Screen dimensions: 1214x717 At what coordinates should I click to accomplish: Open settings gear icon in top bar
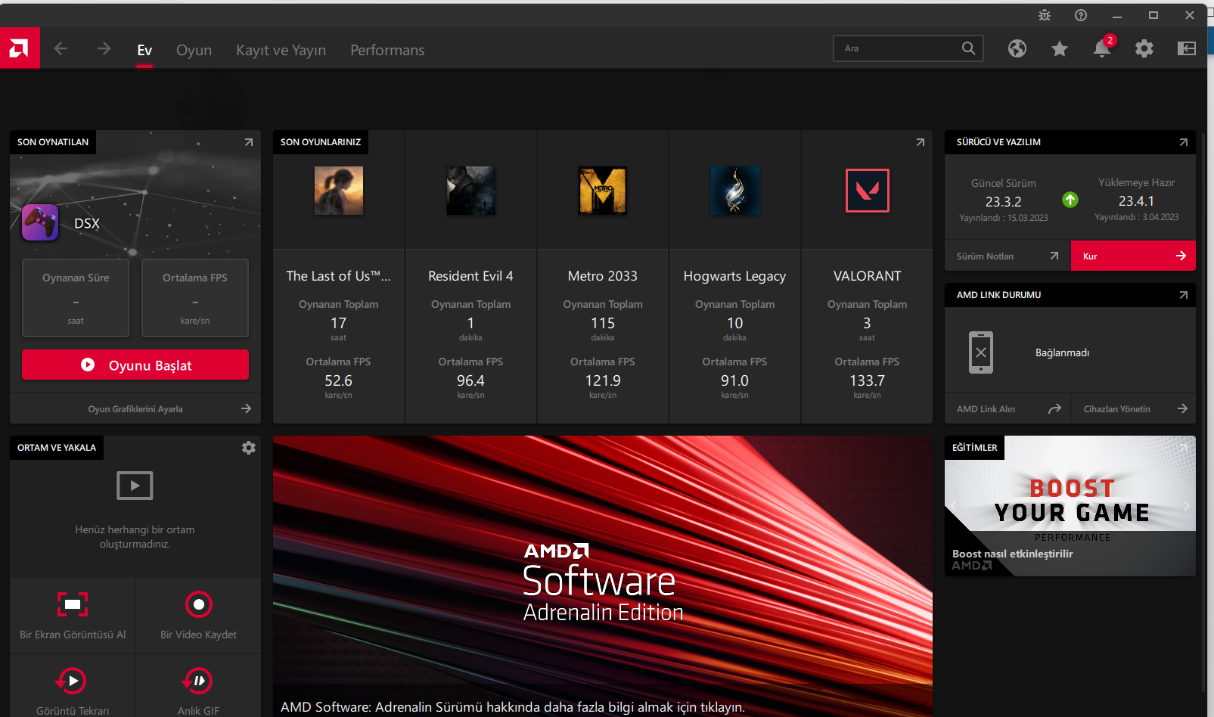tap(1144, 49)
